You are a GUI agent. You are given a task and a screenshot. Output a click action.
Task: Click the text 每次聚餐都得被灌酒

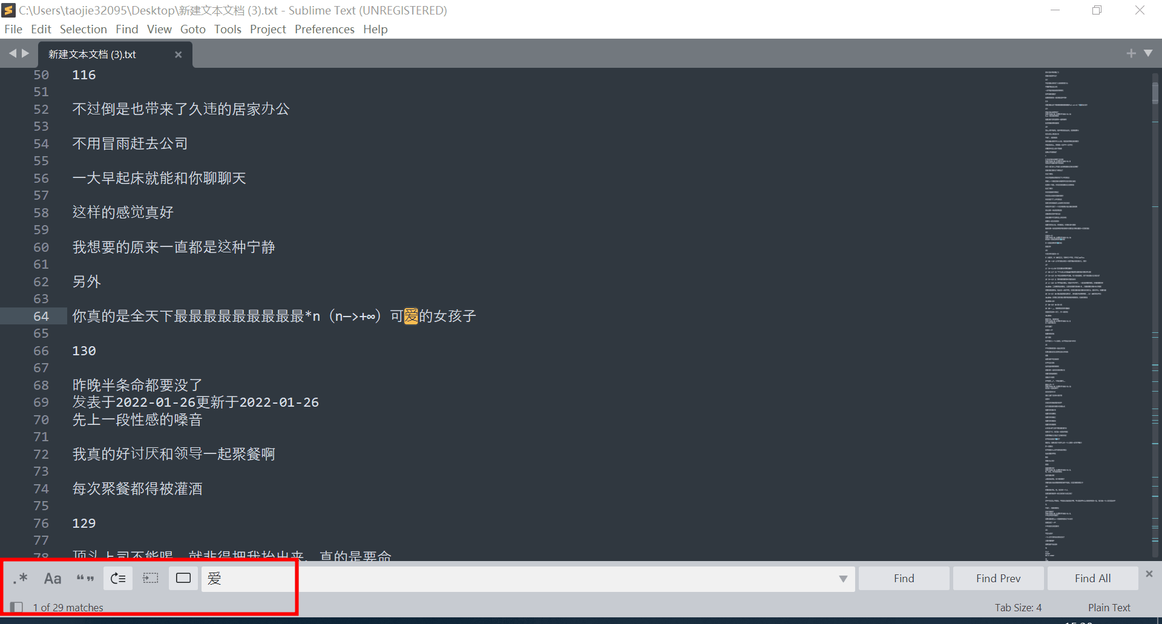point(137,488)
